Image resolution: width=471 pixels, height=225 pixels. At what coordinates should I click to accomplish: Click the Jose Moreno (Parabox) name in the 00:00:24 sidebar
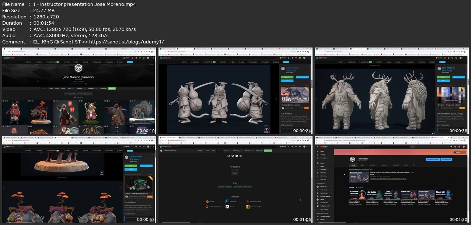pos(292,69)
